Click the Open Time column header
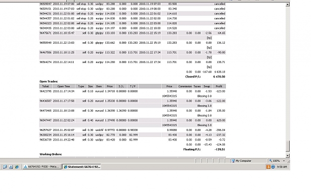The height and width of the screenshot is (194, 311). tap(64, 86)
